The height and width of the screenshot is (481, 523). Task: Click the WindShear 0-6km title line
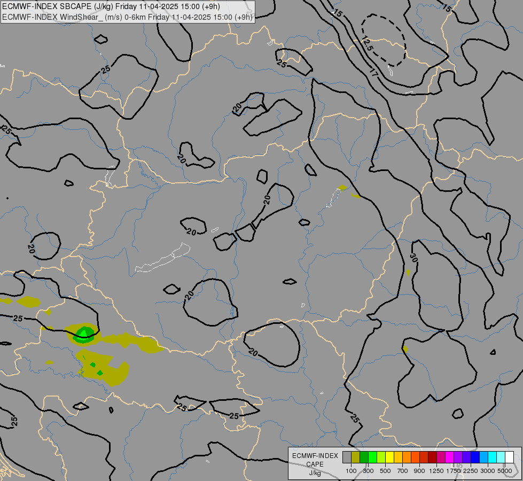tap(127, 17)
